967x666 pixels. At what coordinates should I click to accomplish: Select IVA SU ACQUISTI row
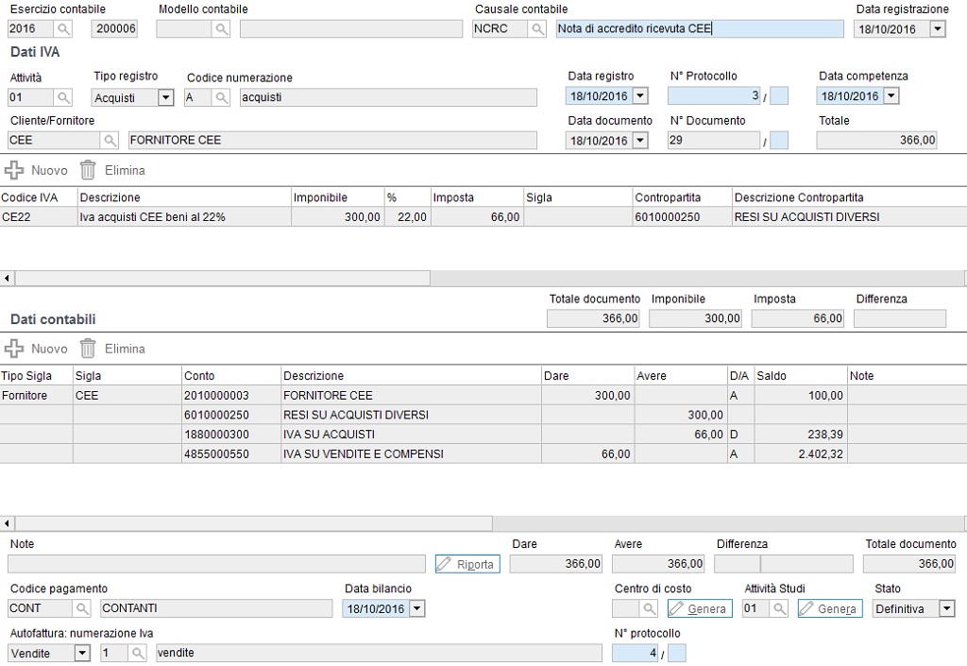coord(483,435)
